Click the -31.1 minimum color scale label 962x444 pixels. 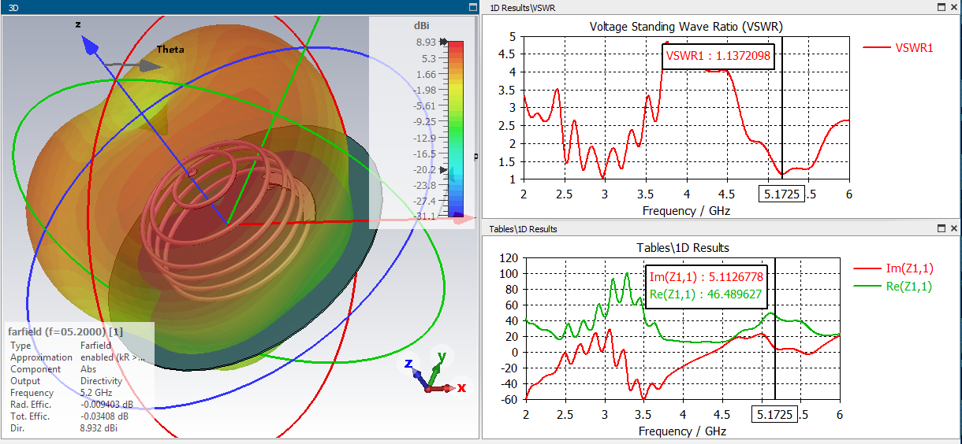click(424, 216)
